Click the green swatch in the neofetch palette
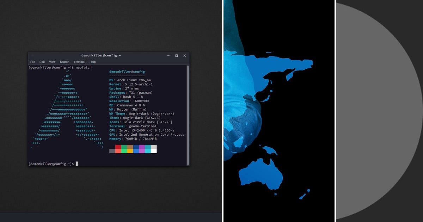This screenshot has height=222, width=423. point(124,149)
